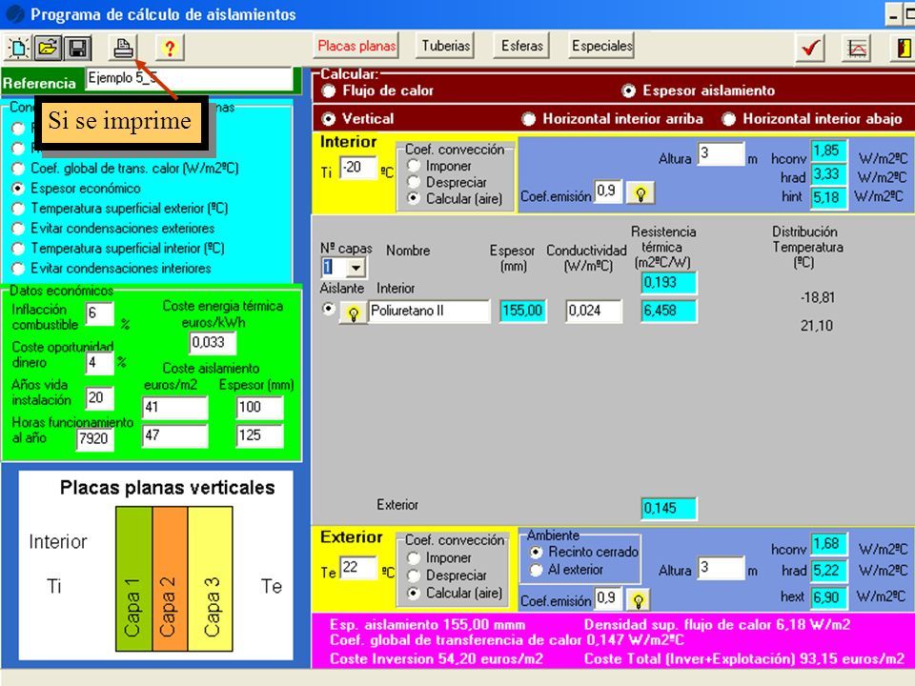The width and height of the screenshot is (915, 686).
Task: Click lightbulb next to interior Coef.emisión
Action: [x=640, y=193]
